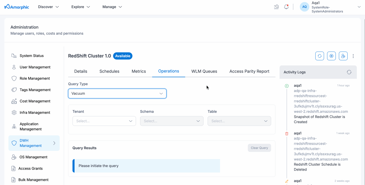The image size is (365, 185).
Task: Click the RedShift Cluster 1.0 title
Action: tap(89, 56)
